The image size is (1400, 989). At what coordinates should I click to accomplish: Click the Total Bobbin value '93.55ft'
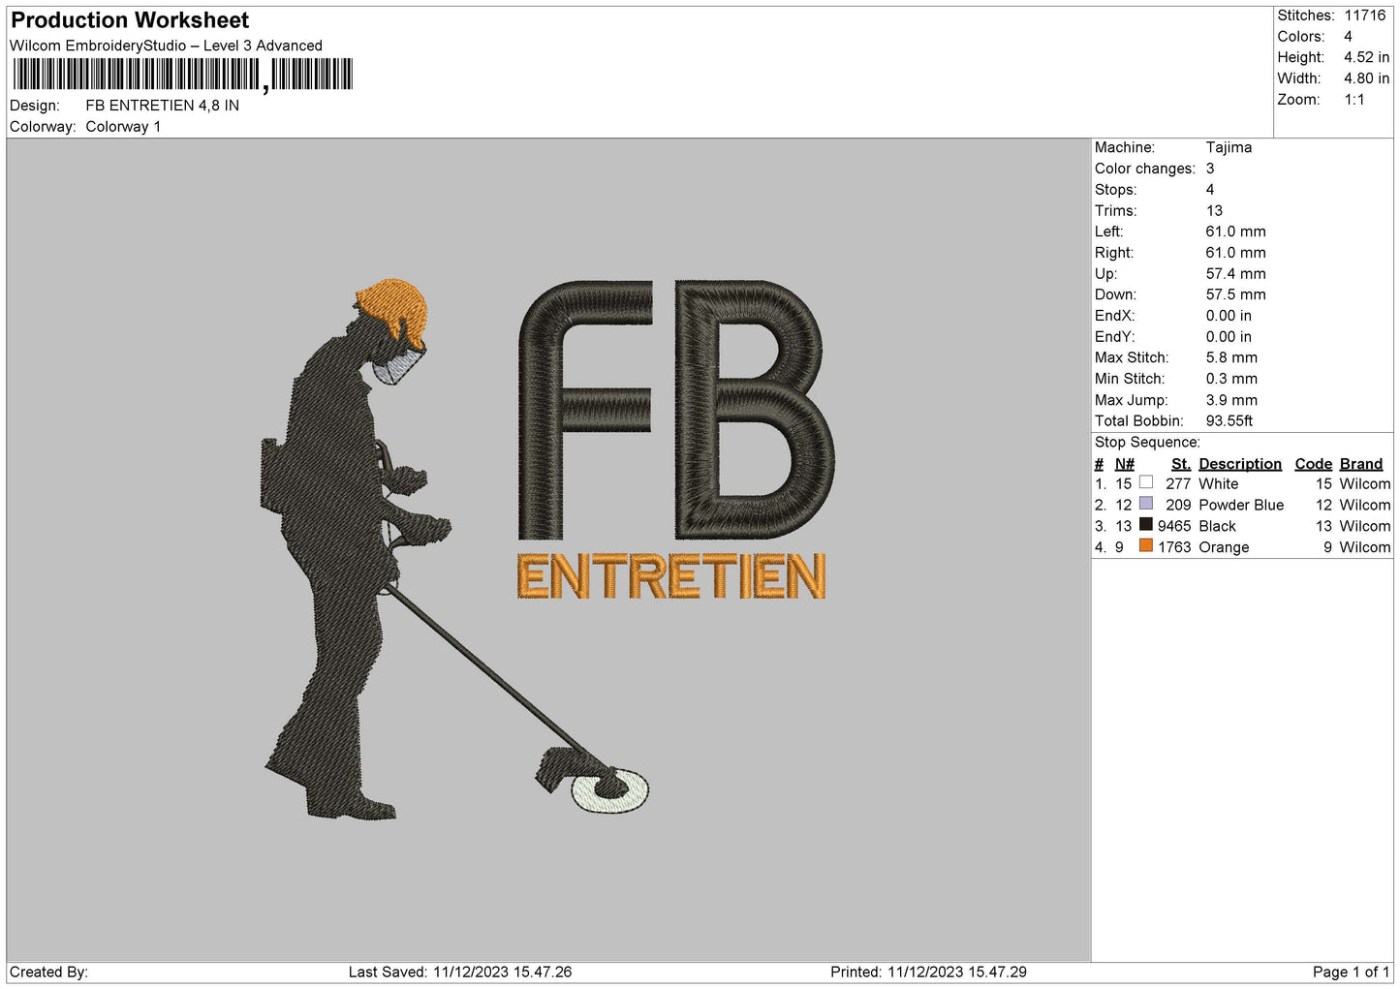[x=1229, y=420]
